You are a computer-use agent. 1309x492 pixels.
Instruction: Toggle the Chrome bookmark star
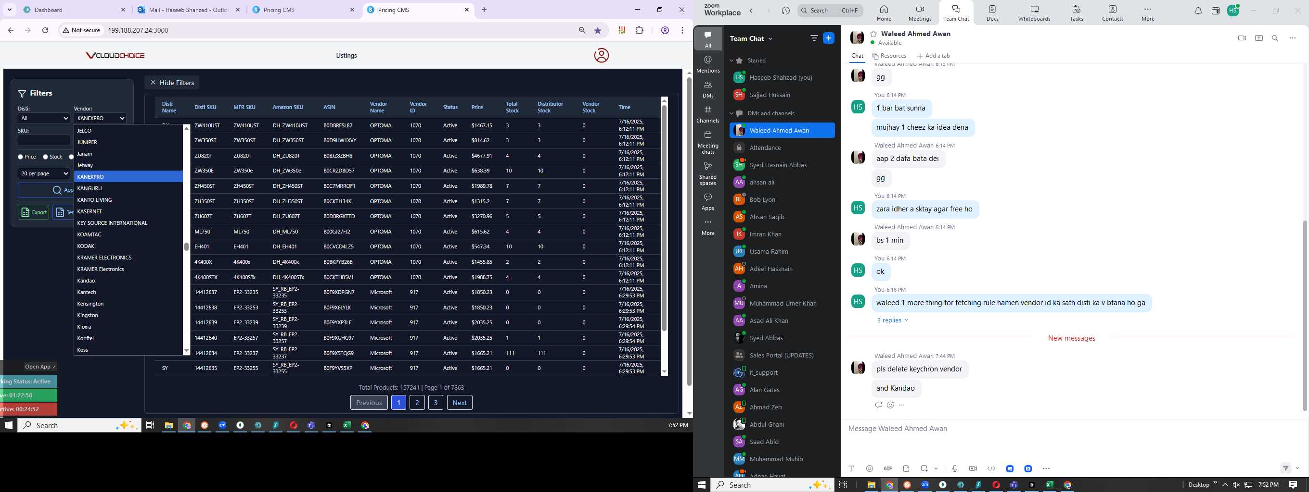pos(598,30)
